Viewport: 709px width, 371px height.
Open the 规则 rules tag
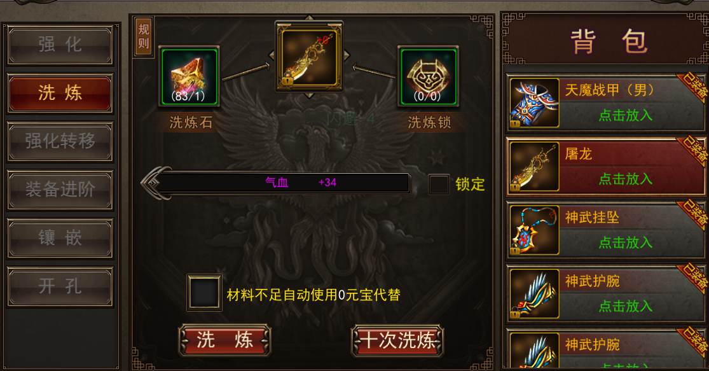click(x=143, y=36)
